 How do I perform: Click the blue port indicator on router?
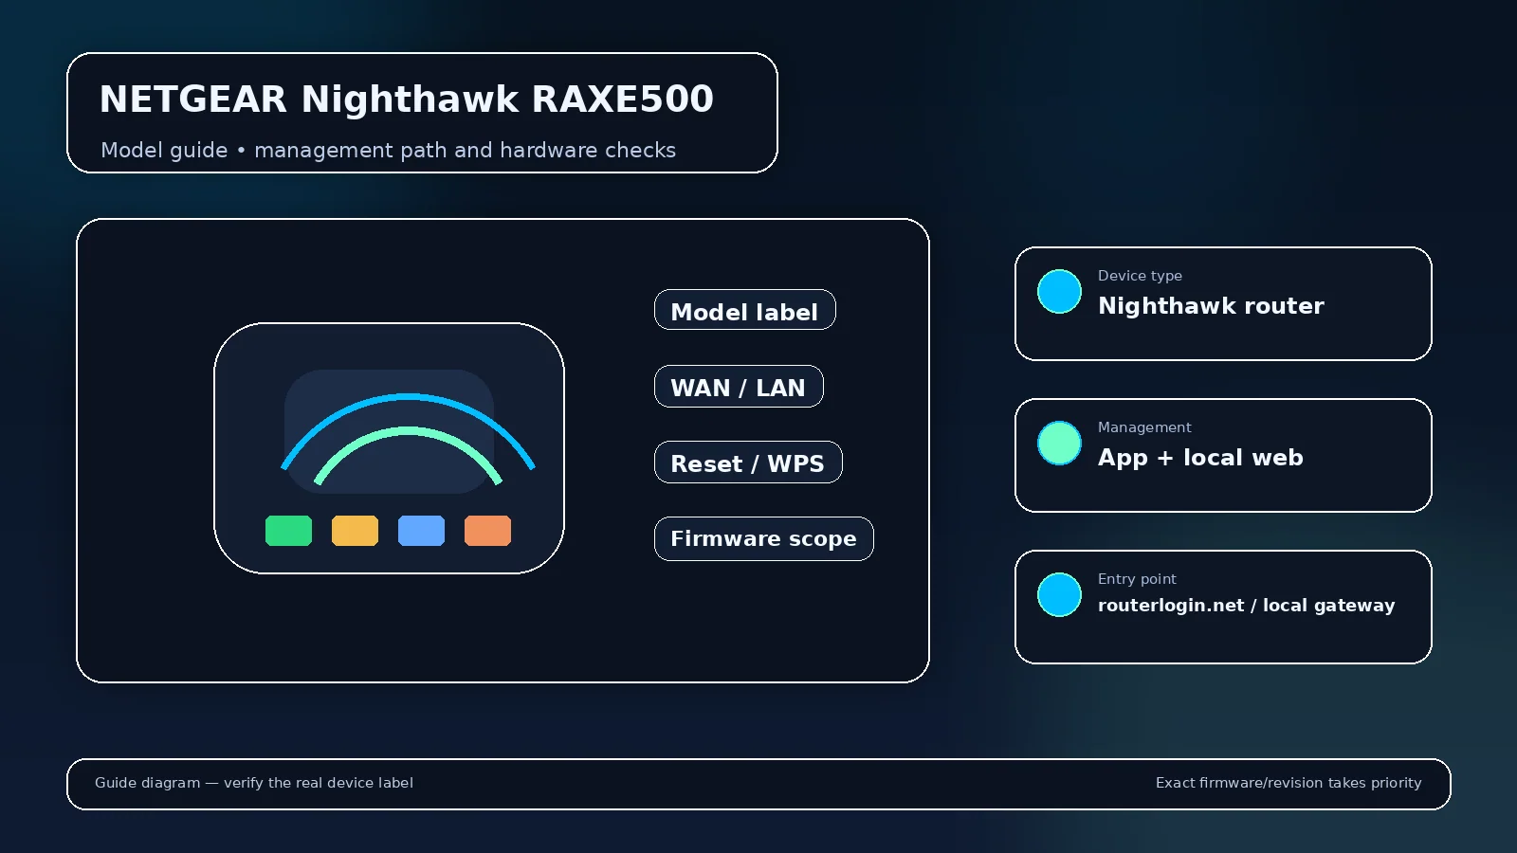pos(421,531)
